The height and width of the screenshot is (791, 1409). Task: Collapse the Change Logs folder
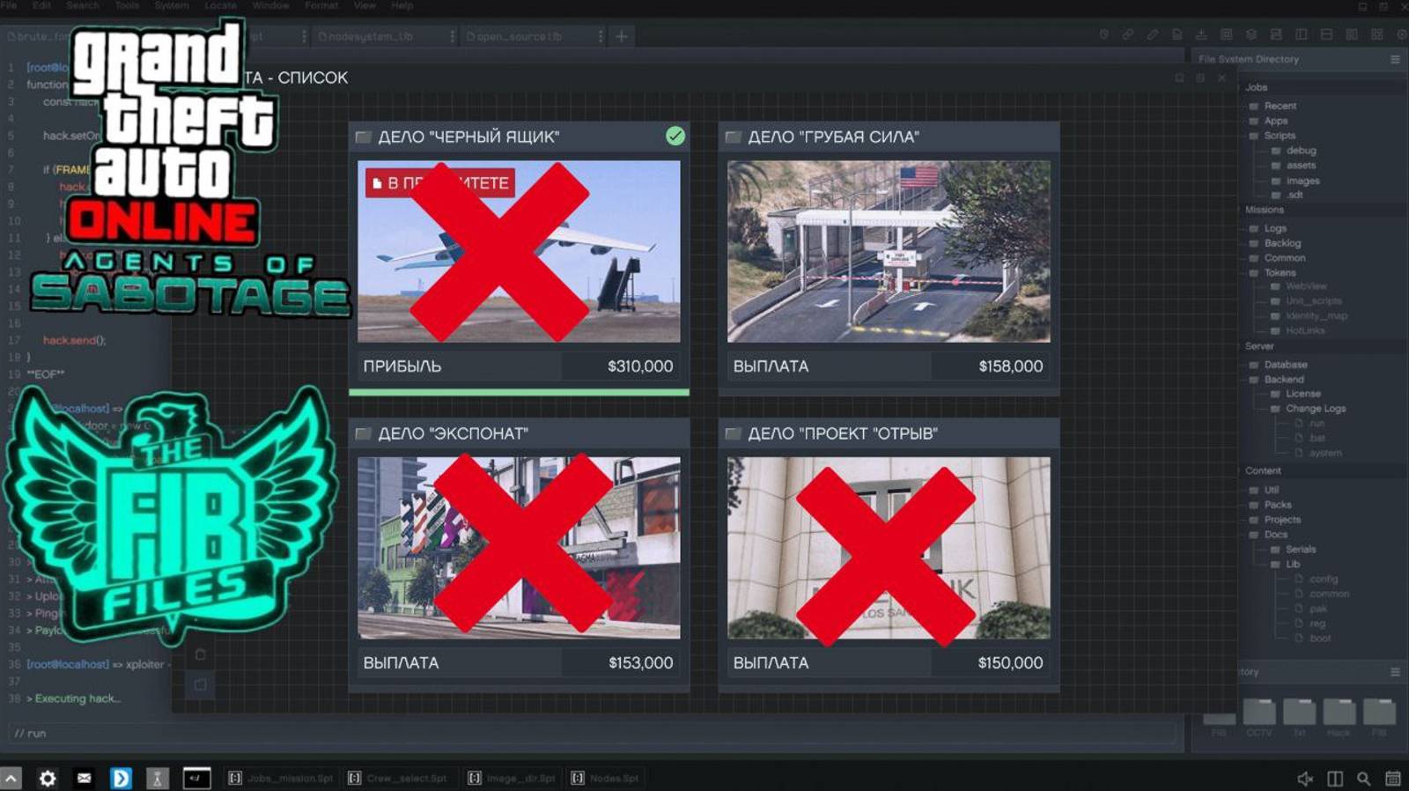pos(1275,409)
